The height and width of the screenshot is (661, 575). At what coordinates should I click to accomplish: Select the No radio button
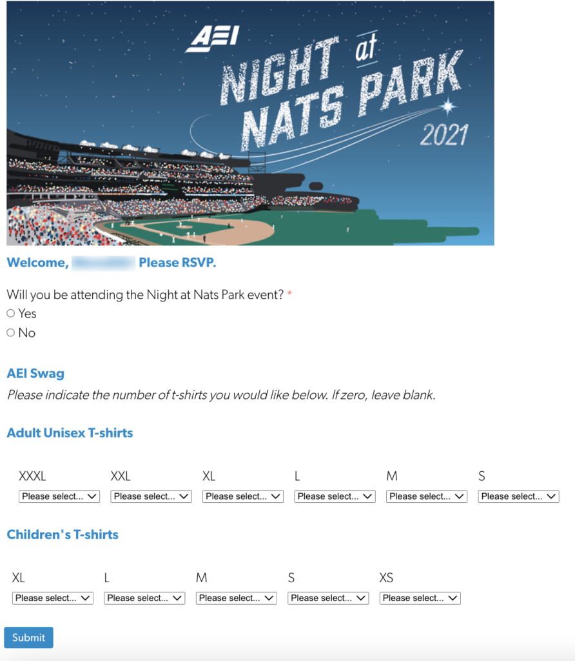point(10,333)
